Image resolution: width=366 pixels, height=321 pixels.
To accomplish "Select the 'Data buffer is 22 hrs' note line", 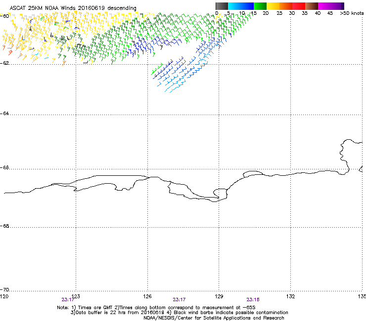I will pyautogui.click(x=179, y=313).
